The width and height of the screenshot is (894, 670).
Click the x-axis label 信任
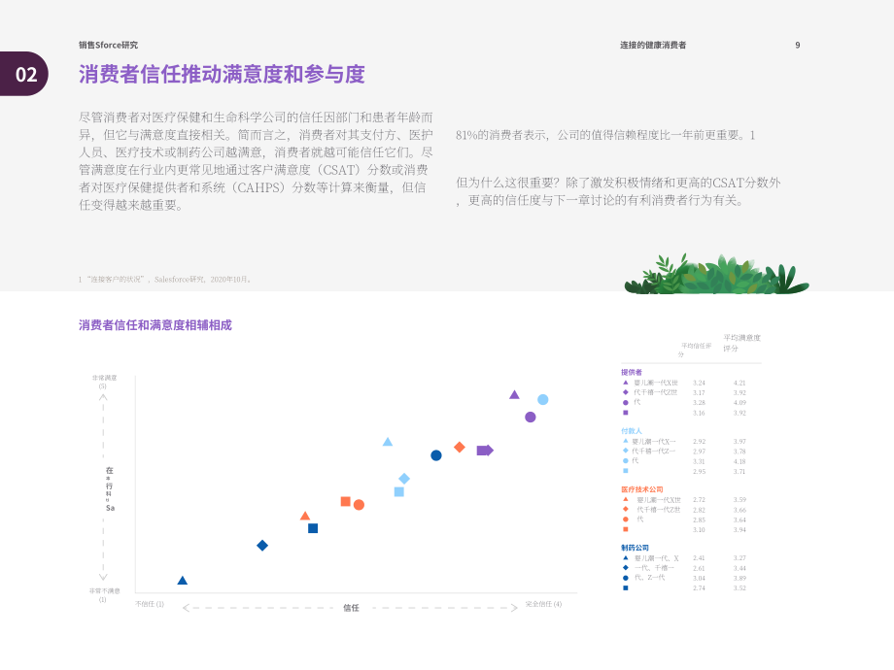351,608
